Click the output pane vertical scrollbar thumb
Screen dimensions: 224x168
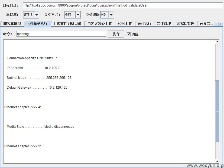point(217,111)
